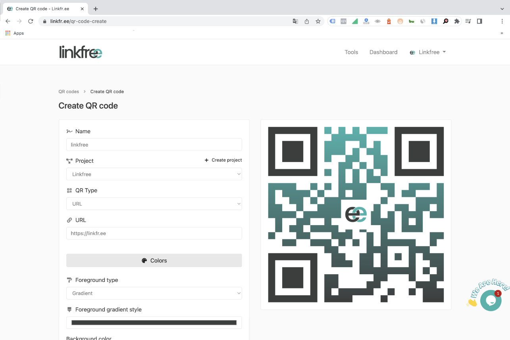Click the address bar URL
This screenshot has width=510, height=340.
(79, 21)
